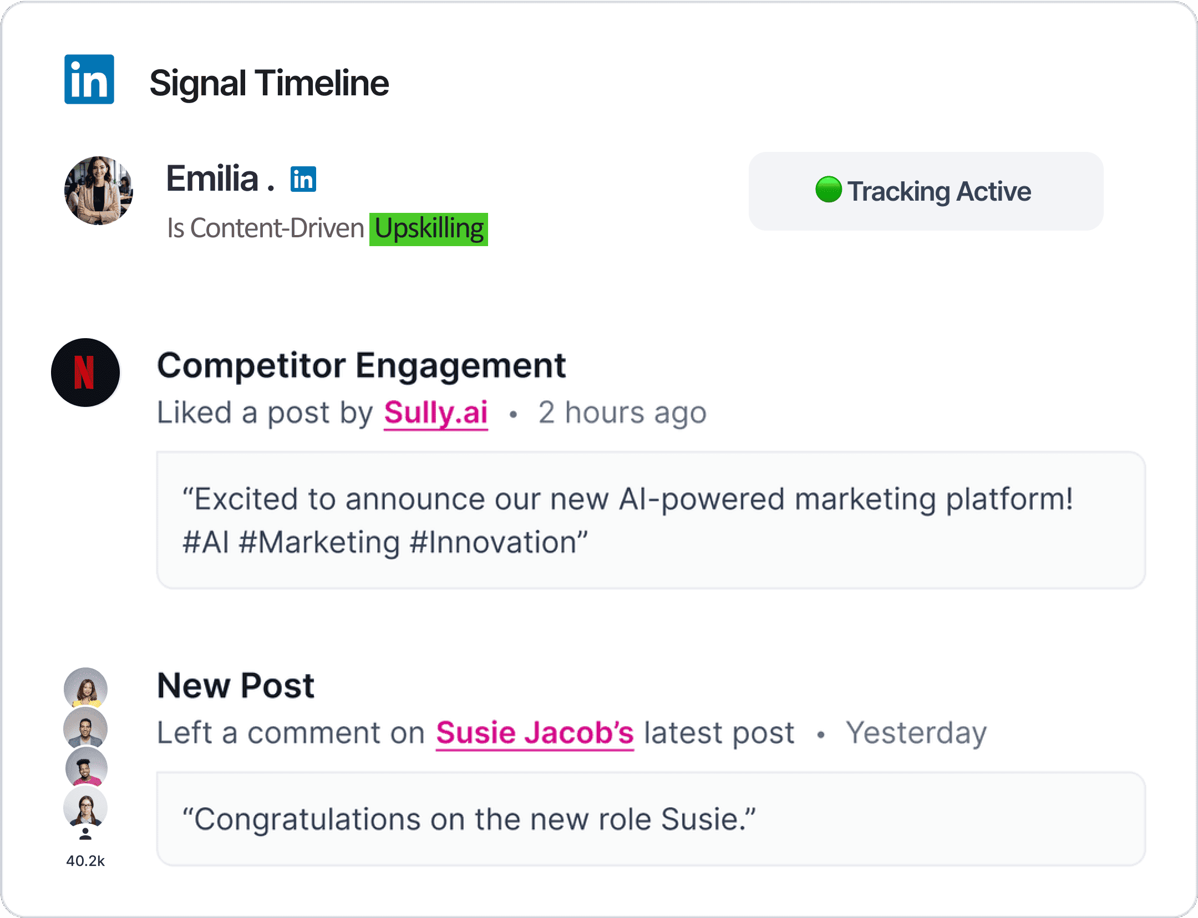Select the bottom avatar in the stack

click(85, 807)
